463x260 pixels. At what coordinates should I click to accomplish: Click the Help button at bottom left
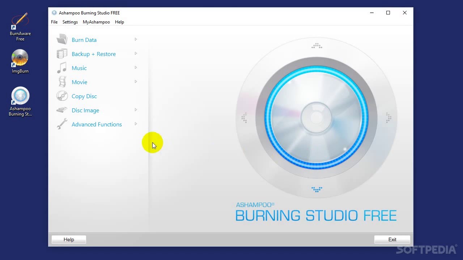[x=69, y=239]
